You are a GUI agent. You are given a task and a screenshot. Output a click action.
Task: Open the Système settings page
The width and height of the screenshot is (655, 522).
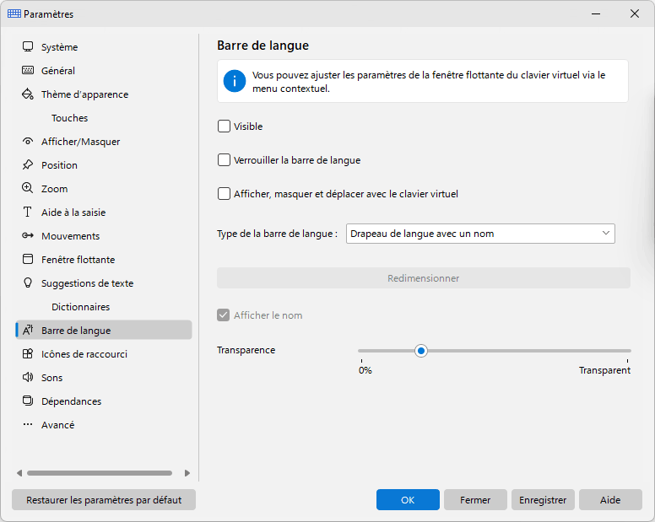(104, 46)
